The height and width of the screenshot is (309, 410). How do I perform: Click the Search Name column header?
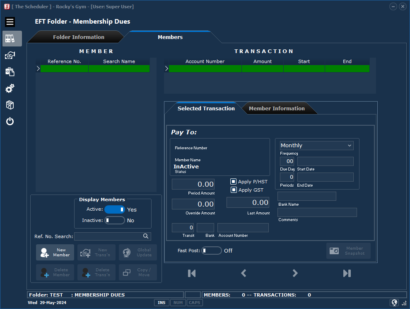click(119, 61)
